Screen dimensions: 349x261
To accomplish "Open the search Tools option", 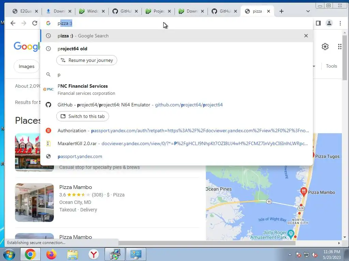I will (331, 66).
